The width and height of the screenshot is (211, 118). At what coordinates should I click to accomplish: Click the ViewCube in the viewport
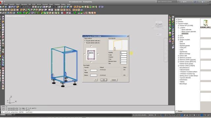point(159,25)
